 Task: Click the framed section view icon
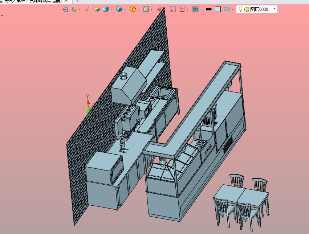tap(146, 9)
